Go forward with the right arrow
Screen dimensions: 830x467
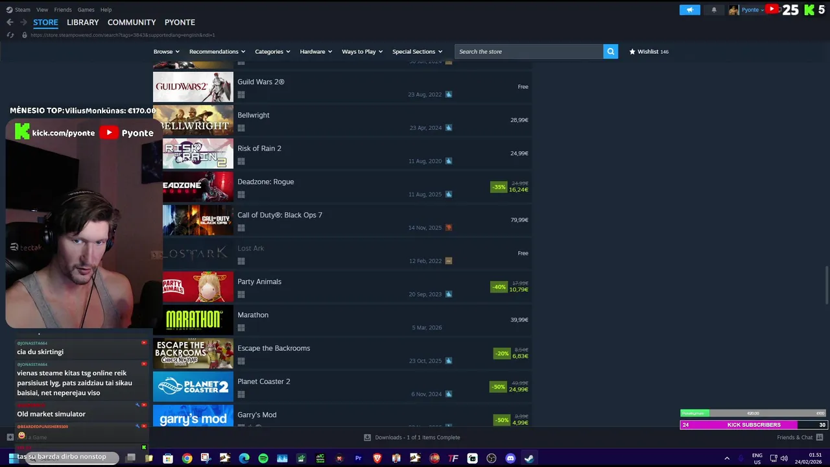[x=23, y=22]
